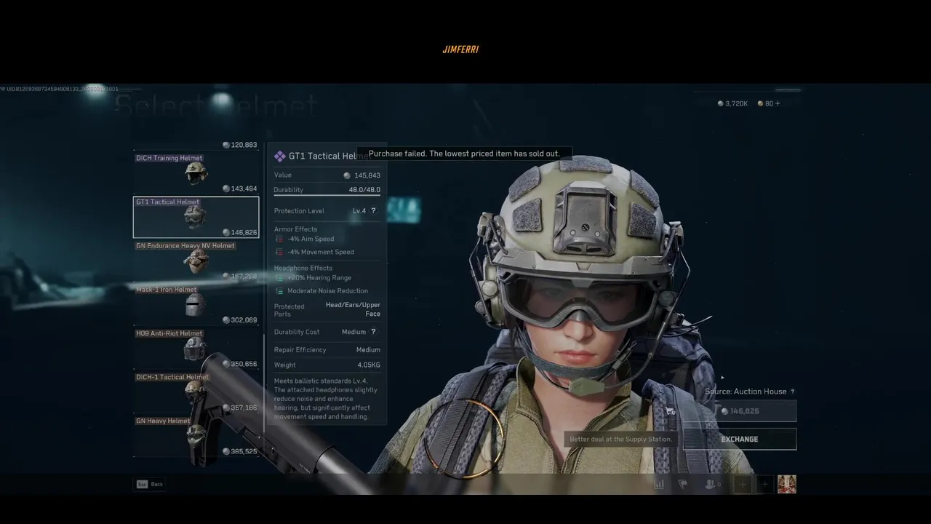Screen dimensions: 931x524
Task: Click the Value 145,843 row
Action: 327,175
